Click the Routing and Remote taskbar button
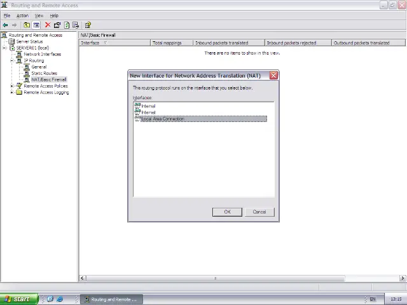407x305 pixels. pos(111,299)
